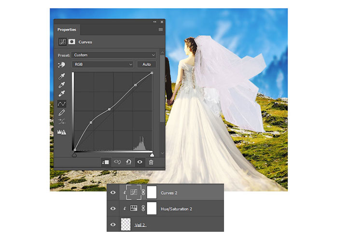Pick the black point eyedropper
350x240 pixels.
pyautogui.click(x=62, y=76)
